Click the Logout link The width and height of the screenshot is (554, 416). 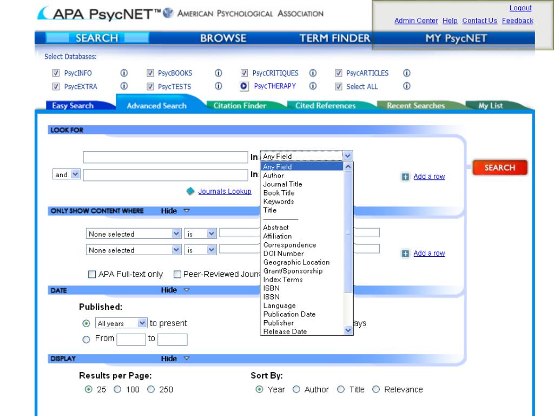click(520, 8)
